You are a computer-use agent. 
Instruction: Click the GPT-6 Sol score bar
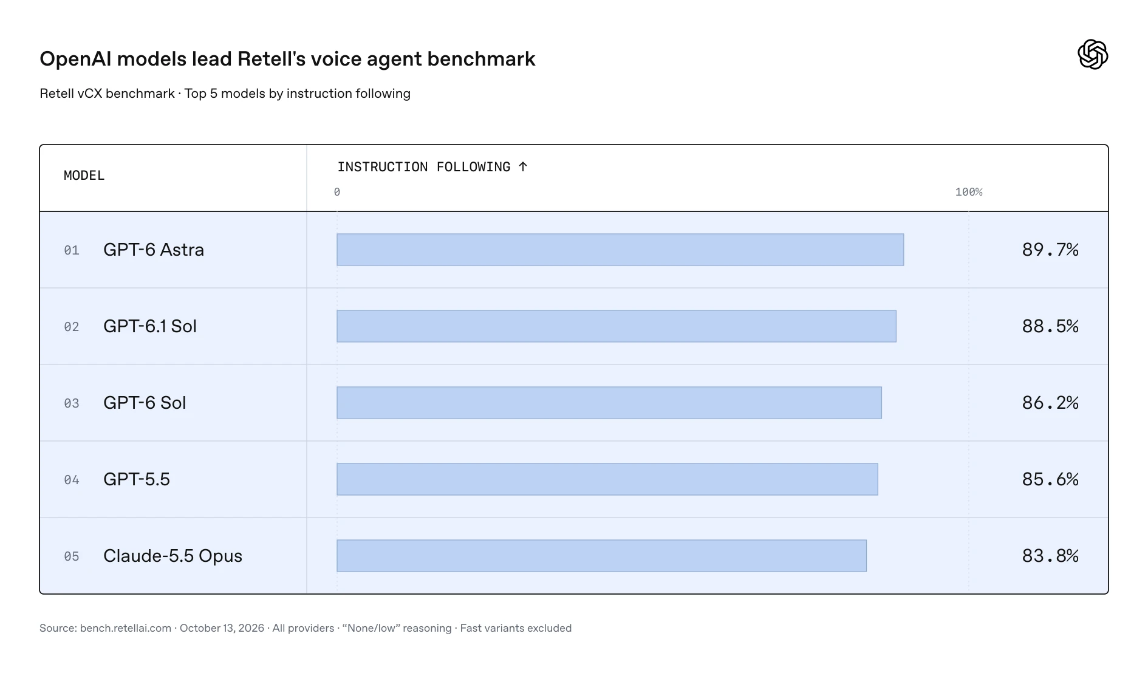tap(609, 403)
